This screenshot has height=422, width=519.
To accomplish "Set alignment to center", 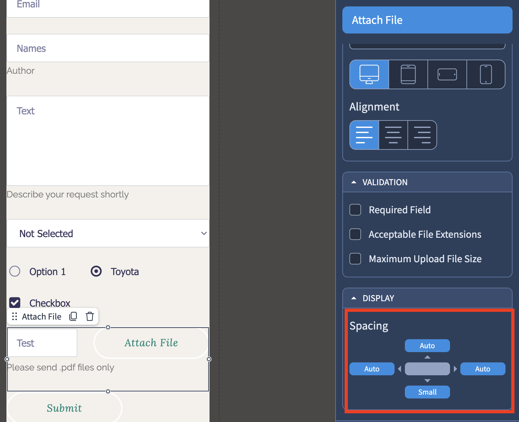I will tap(393, 135).
